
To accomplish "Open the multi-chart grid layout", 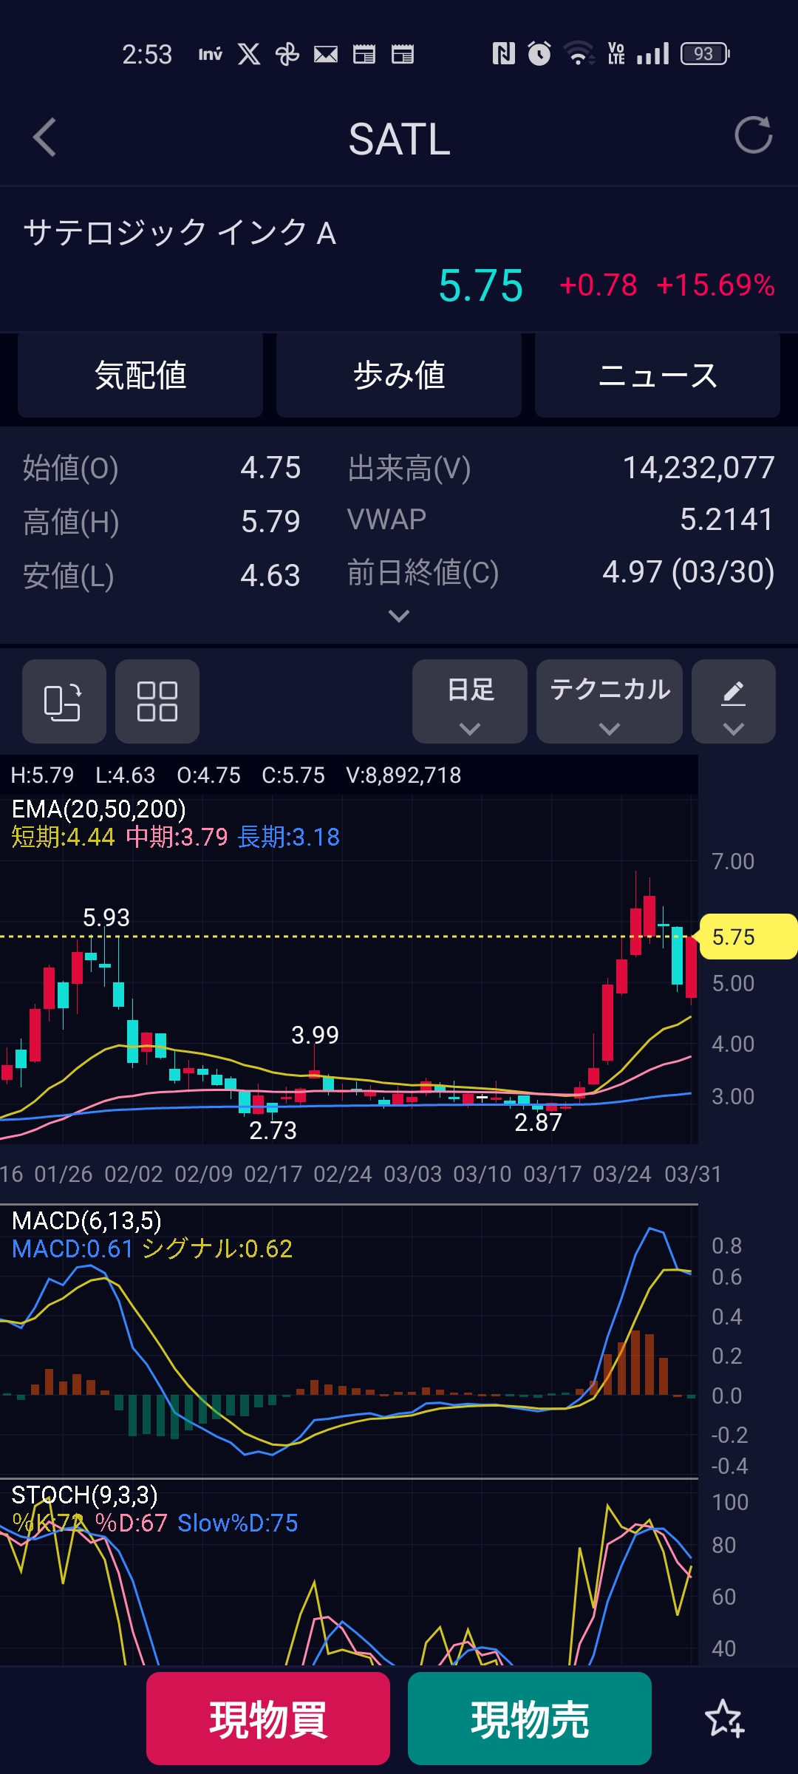I will 157,701.
